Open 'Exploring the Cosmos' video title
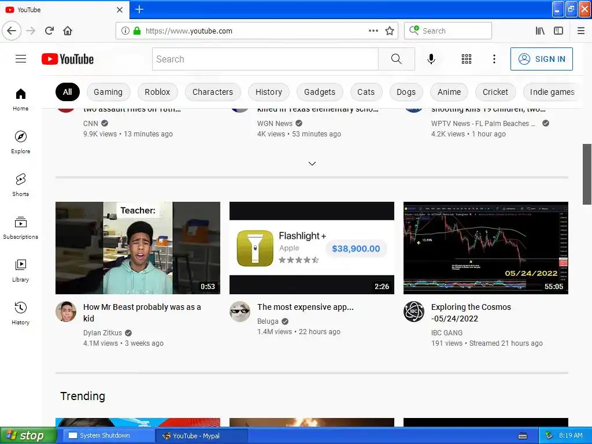Image resolution: width=592 pixels, height=444 pixels. pyautogui.click(x=471, y=313)
